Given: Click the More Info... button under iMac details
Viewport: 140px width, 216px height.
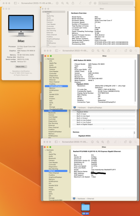Looking at the screenshot, I should click(x=21, y=67).
